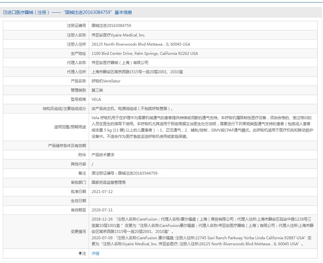Select the agent name 伟亚安医疗器械（上海）有限公司
This screenshot has height=263, width=323.
(x=120, y=63)
